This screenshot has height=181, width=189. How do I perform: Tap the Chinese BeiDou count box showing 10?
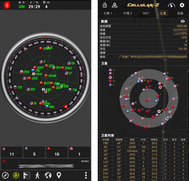pos(57,152)
